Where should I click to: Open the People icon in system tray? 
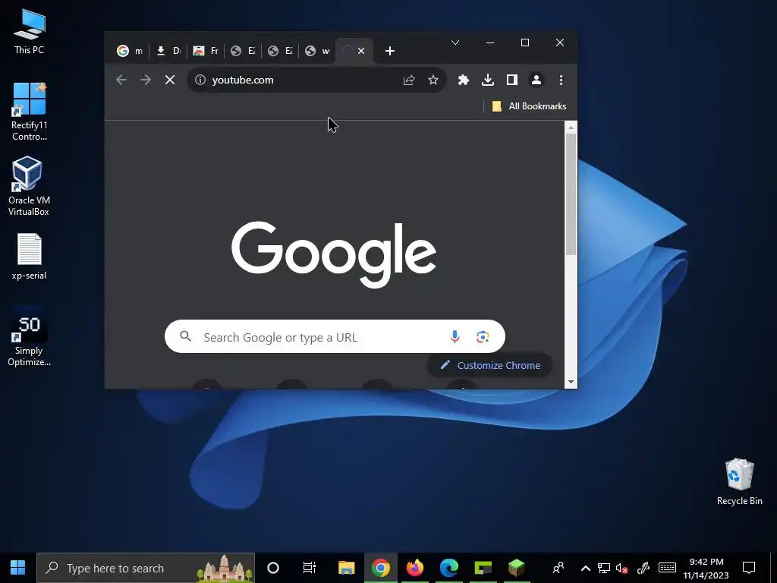point(558,568)
